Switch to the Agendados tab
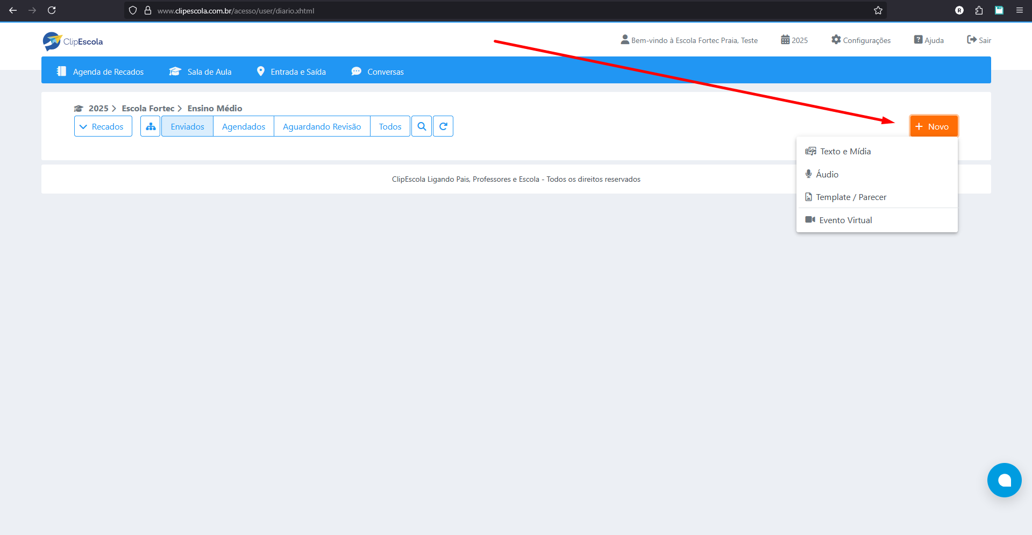Viewport: 1032px width, 535px height. [244, 126]
